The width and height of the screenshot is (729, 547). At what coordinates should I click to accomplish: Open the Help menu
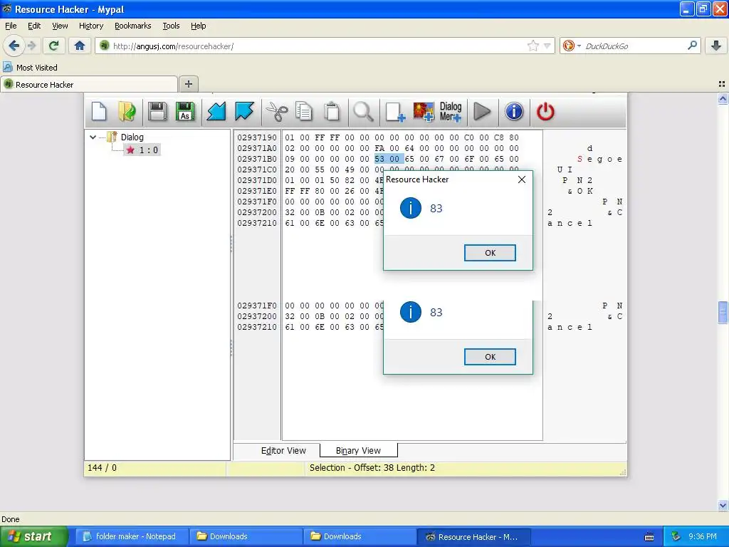[x=198, y=26]
